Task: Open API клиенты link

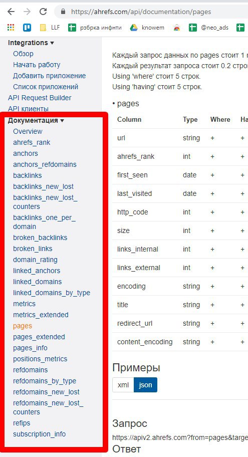Action: click(28, 109)
